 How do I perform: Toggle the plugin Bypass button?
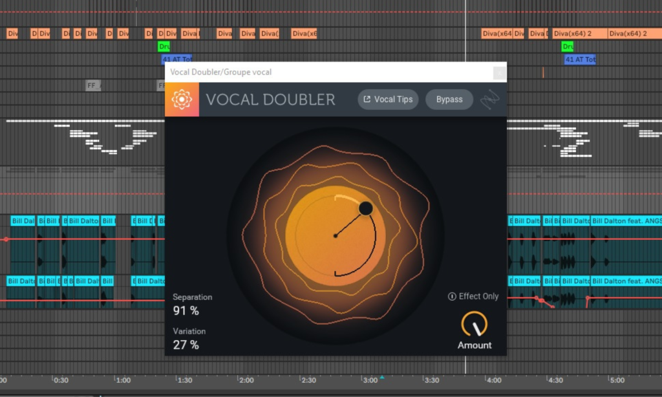point(449,100)
